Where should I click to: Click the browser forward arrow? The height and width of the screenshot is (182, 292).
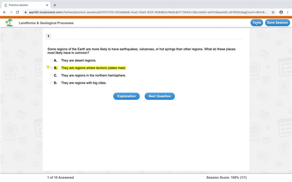[x=11, y=12]
